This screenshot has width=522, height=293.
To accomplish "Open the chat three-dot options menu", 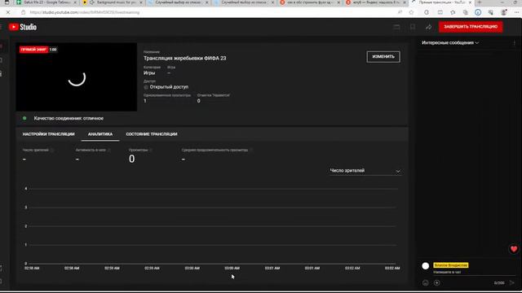I will click(515, 43).
